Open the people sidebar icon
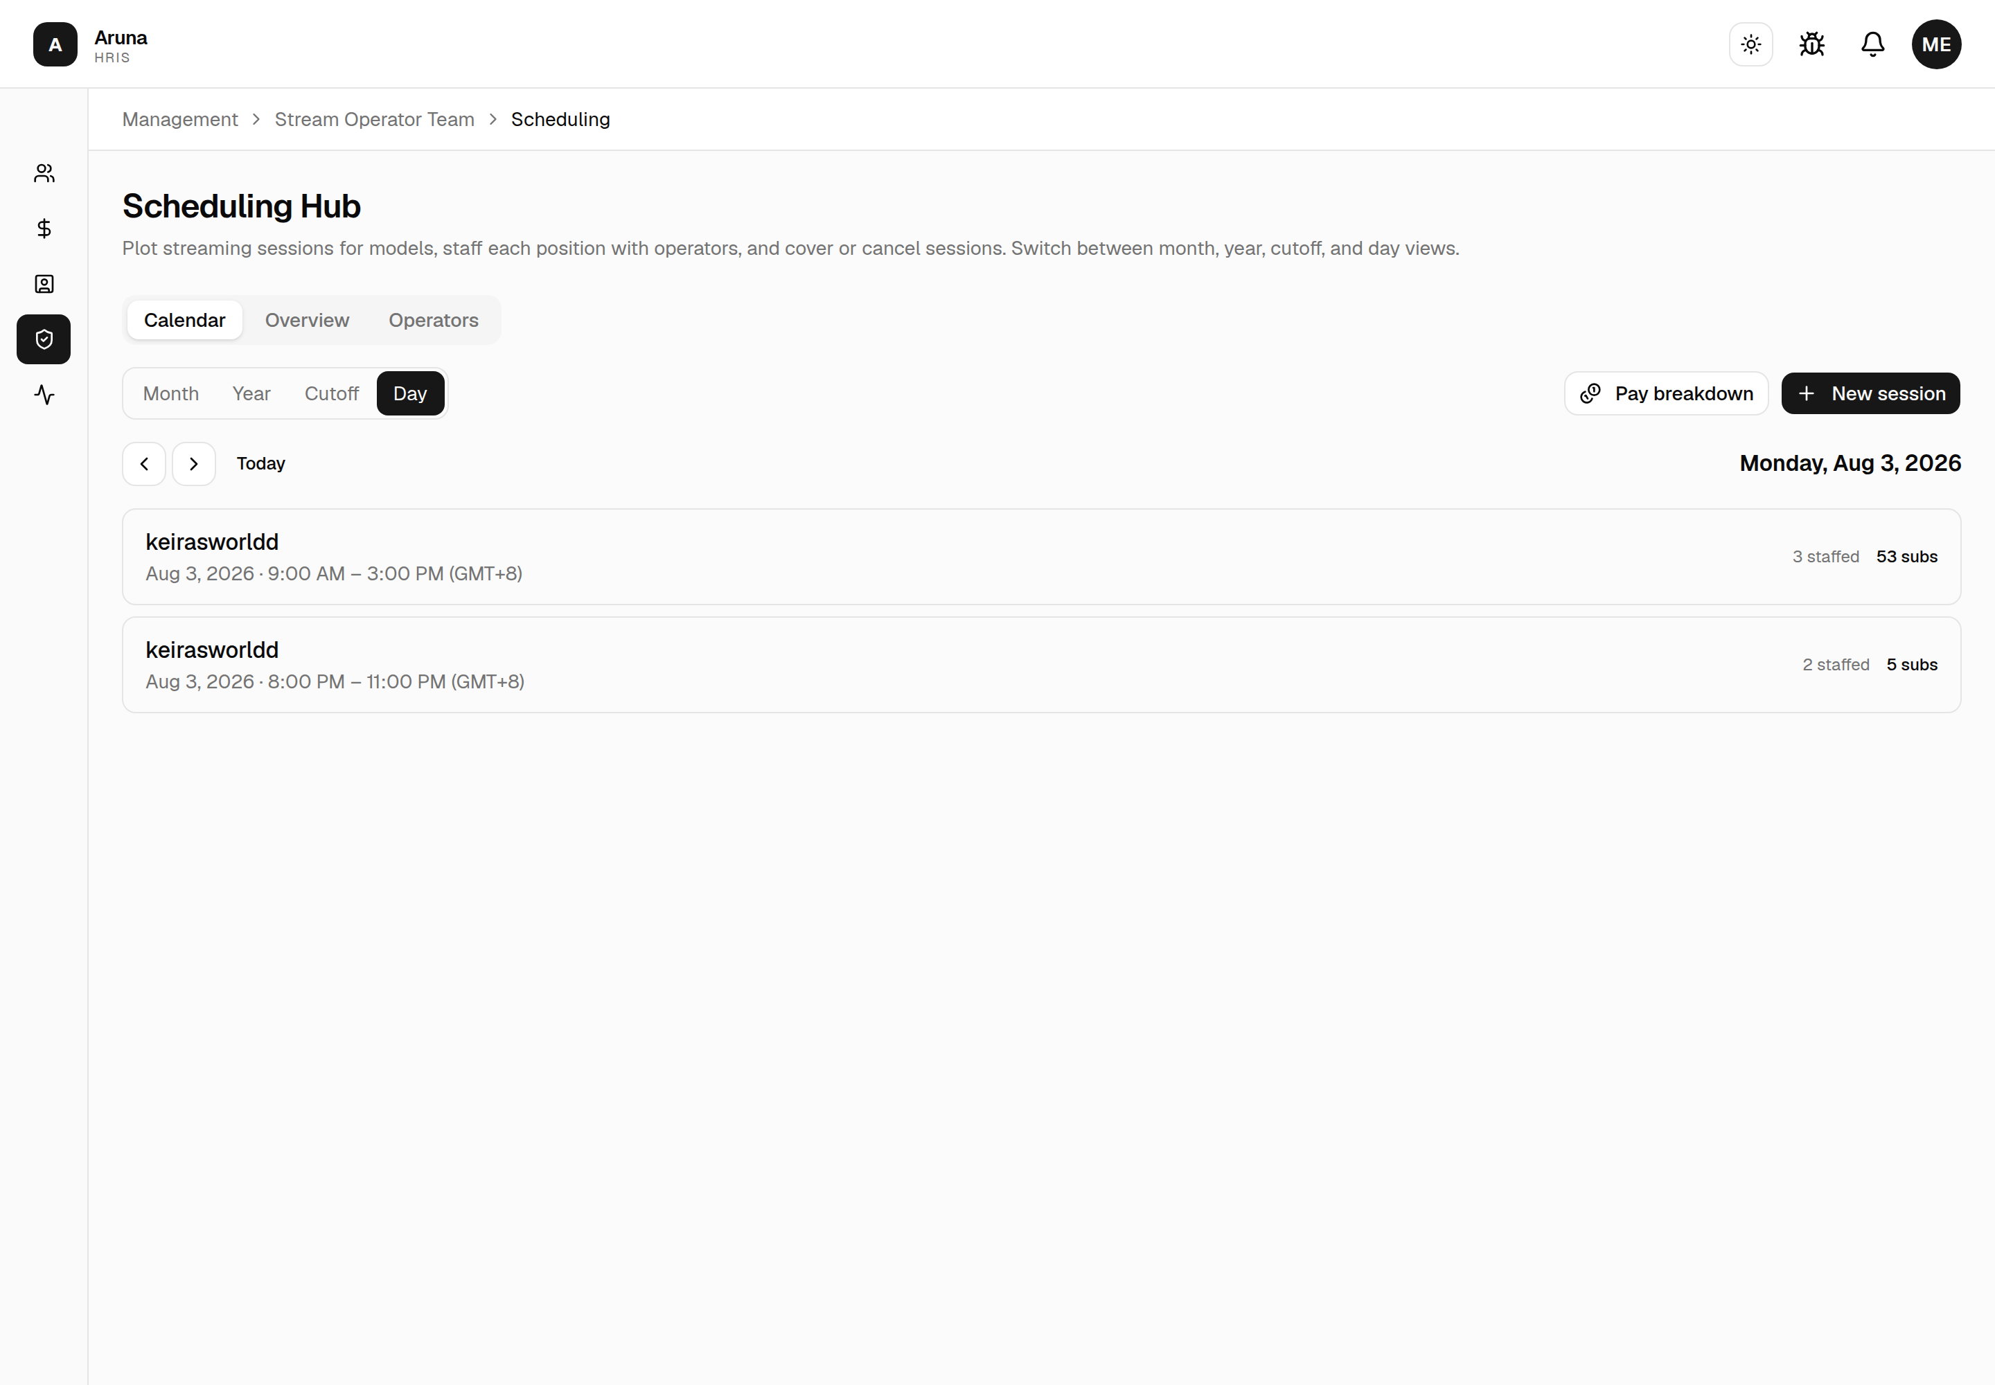Screen dimensions: 1995x1385 pos(44,174)
